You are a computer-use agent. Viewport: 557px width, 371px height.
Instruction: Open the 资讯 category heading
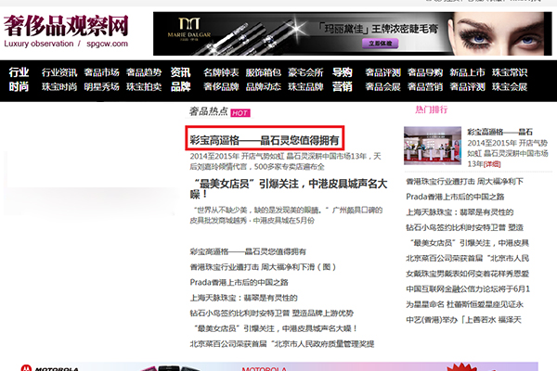pyautogui.click(x=180, y=72)
